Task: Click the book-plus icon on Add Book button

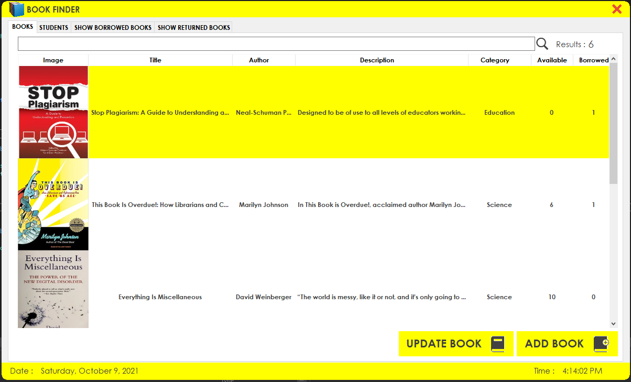Action: click(x=601, y=344)
